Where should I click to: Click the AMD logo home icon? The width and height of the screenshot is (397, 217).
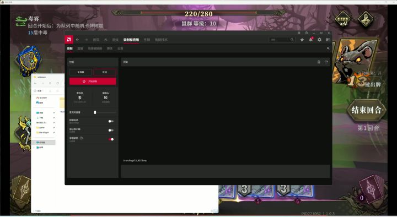(x=69, y=40)
